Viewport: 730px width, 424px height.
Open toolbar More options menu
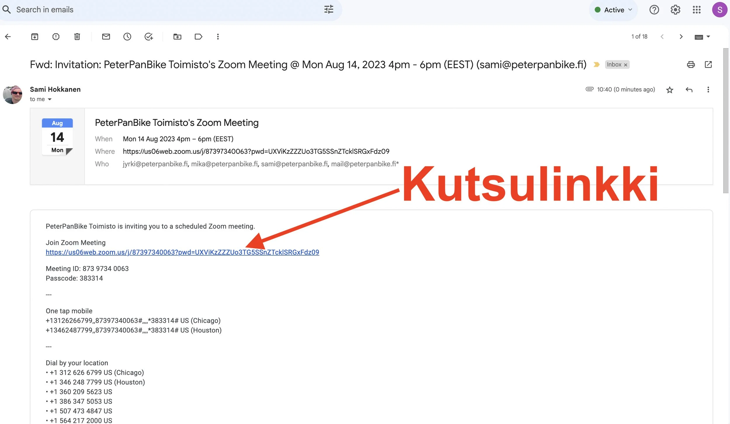click(218, 37)
